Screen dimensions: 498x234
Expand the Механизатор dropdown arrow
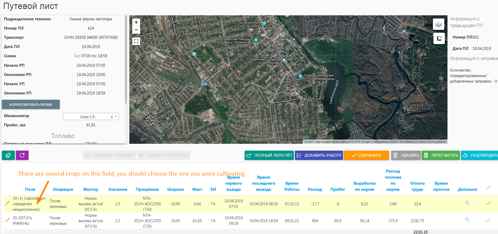click(x=116, y=117)
